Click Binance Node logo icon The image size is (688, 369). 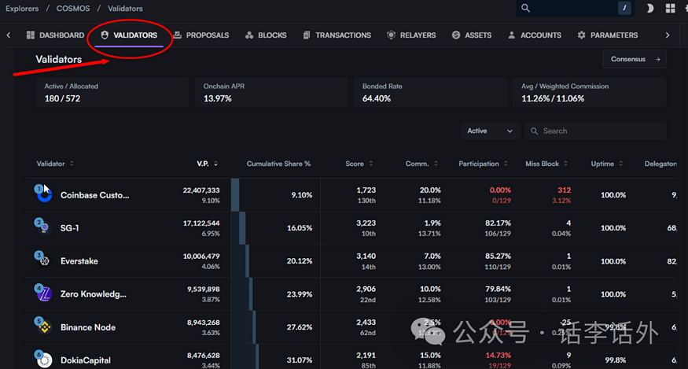(44, 327)
